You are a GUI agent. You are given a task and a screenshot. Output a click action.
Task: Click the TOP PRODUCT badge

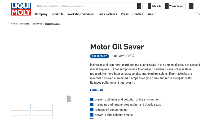point(100,56)
